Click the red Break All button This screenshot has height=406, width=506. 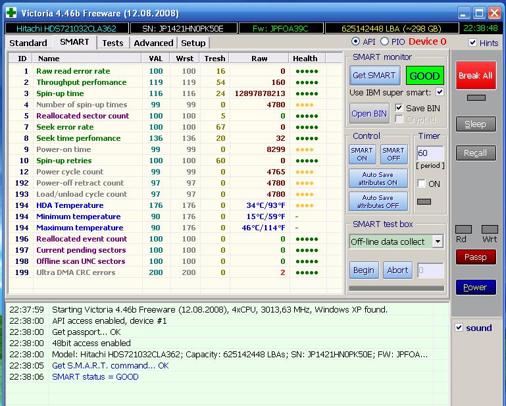(476, 76)
